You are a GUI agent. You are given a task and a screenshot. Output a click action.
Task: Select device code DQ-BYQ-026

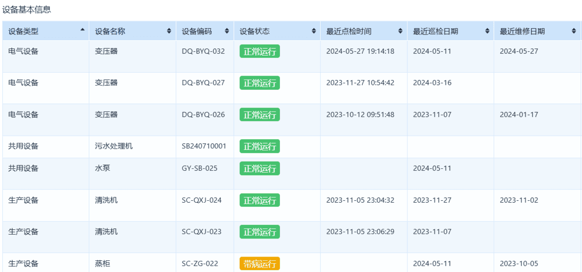pos(203,114)
